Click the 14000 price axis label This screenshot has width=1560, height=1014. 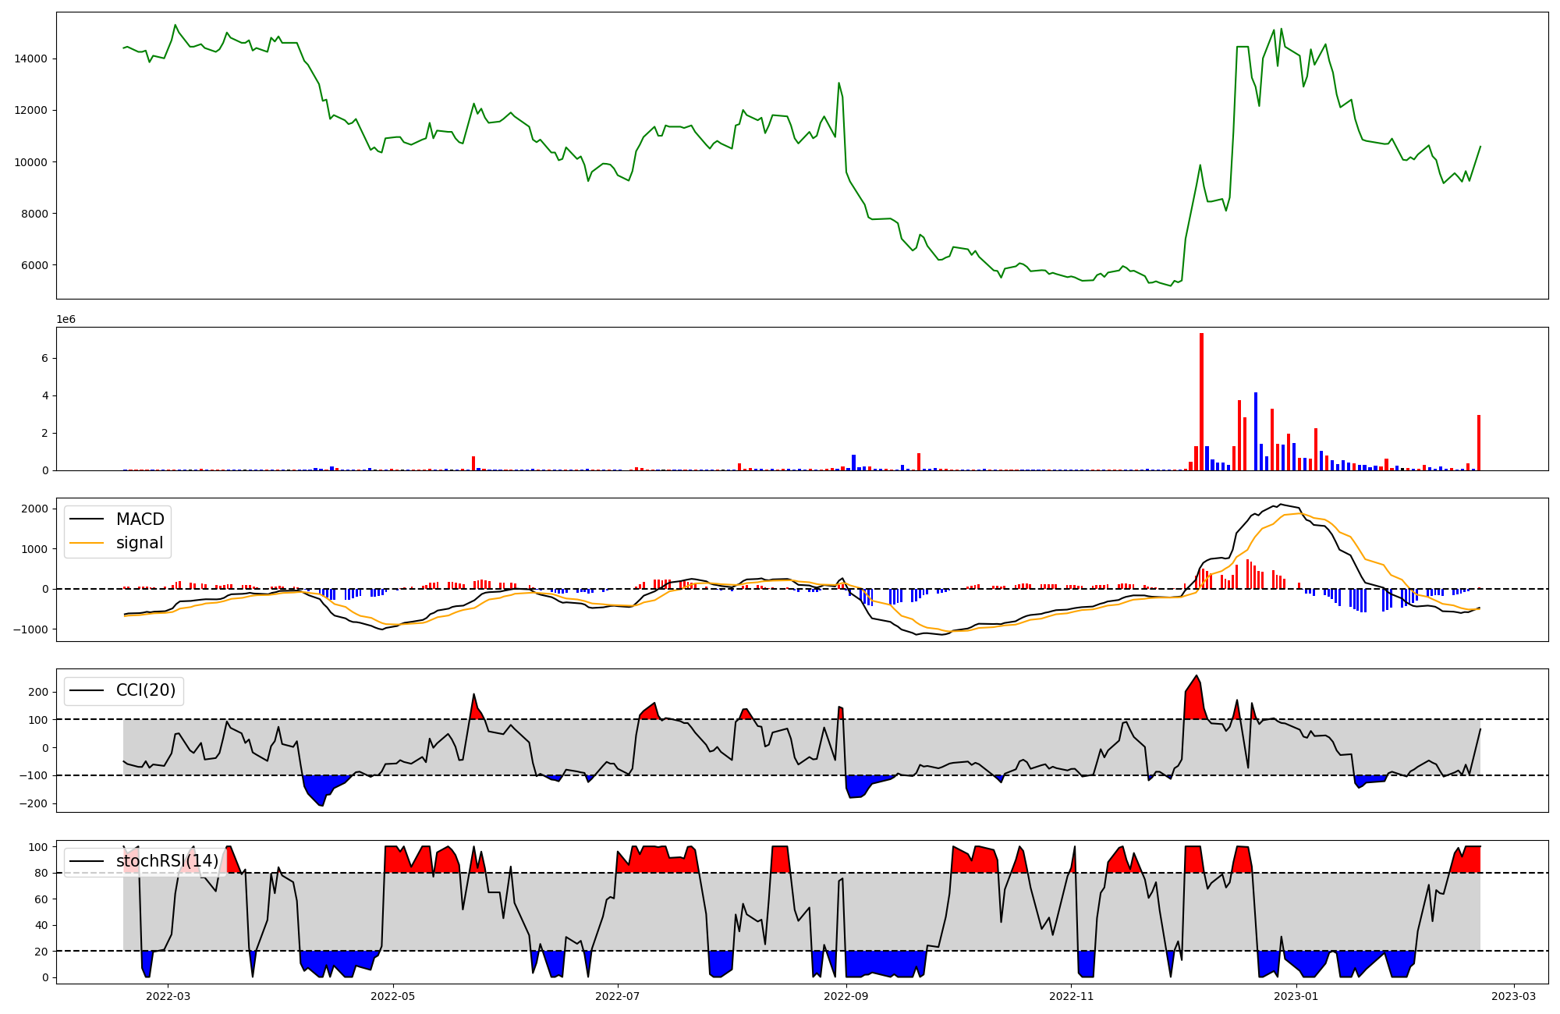30,58
